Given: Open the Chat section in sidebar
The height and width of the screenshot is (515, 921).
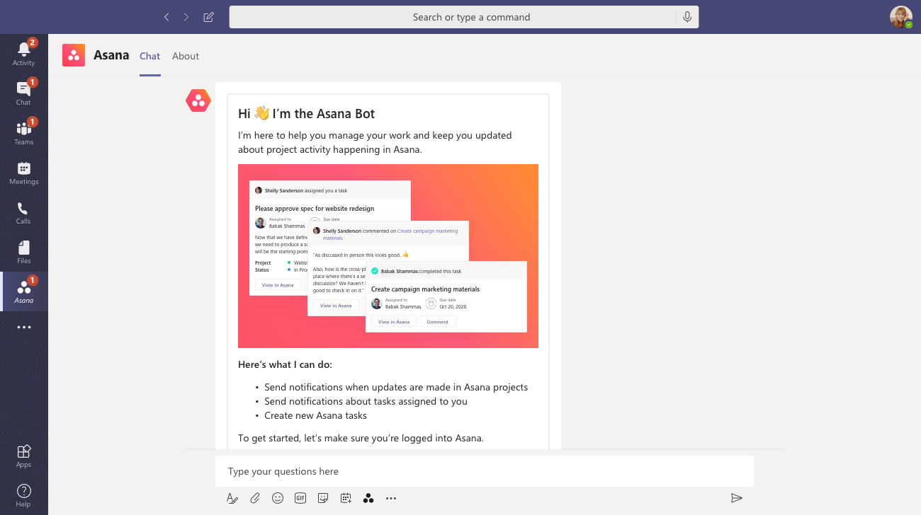Looking at the screenshot, I should click(x=24, y=93).
